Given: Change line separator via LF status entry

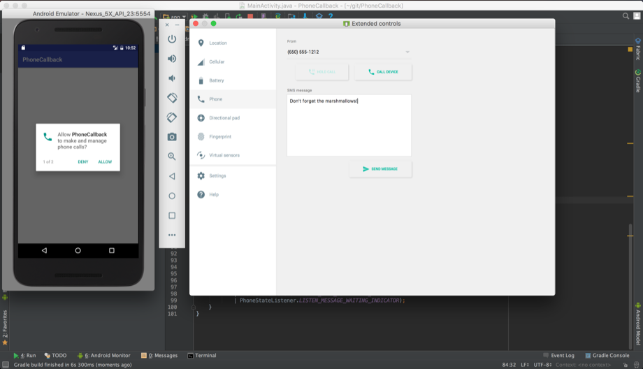Looking at the screenshot, I should coord(525,365).
